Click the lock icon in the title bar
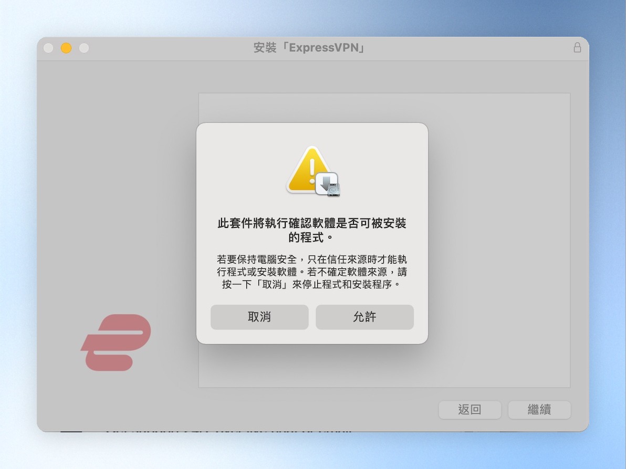 (x=577, y=47)
